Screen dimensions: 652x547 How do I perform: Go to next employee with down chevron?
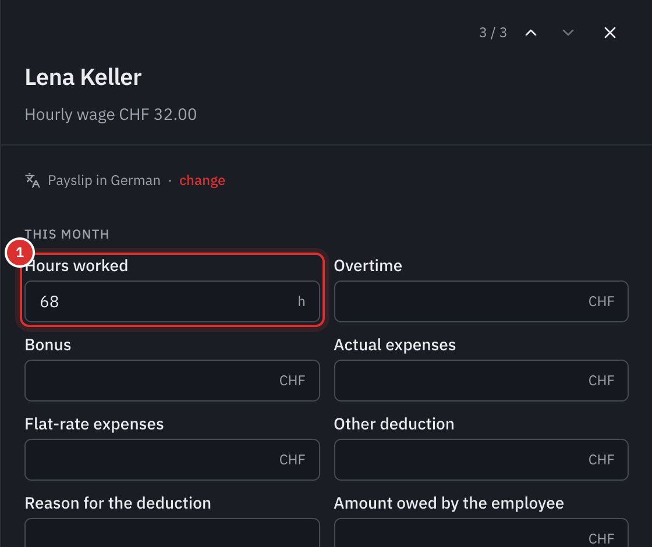point(568,33)
